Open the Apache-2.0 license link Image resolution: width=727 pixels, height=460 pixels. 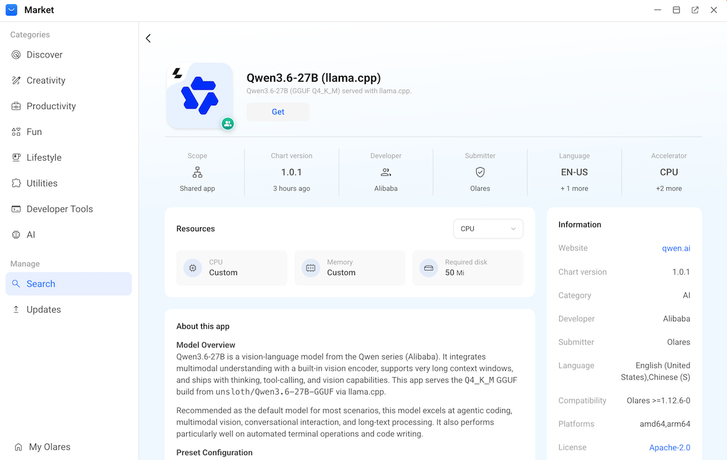tap(669, 447)
